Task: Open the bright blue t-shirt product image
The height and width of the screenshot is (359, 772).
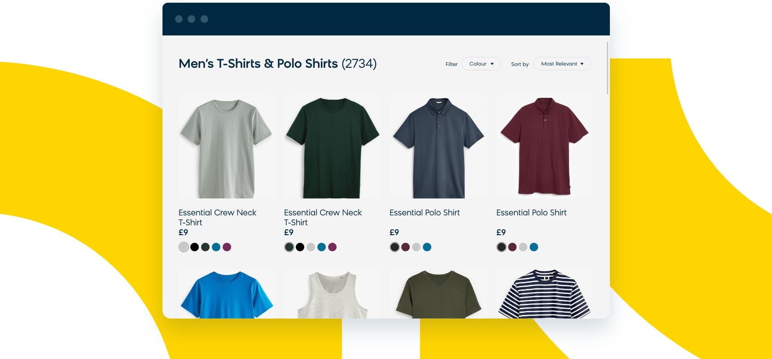Action: coord(227,294)
